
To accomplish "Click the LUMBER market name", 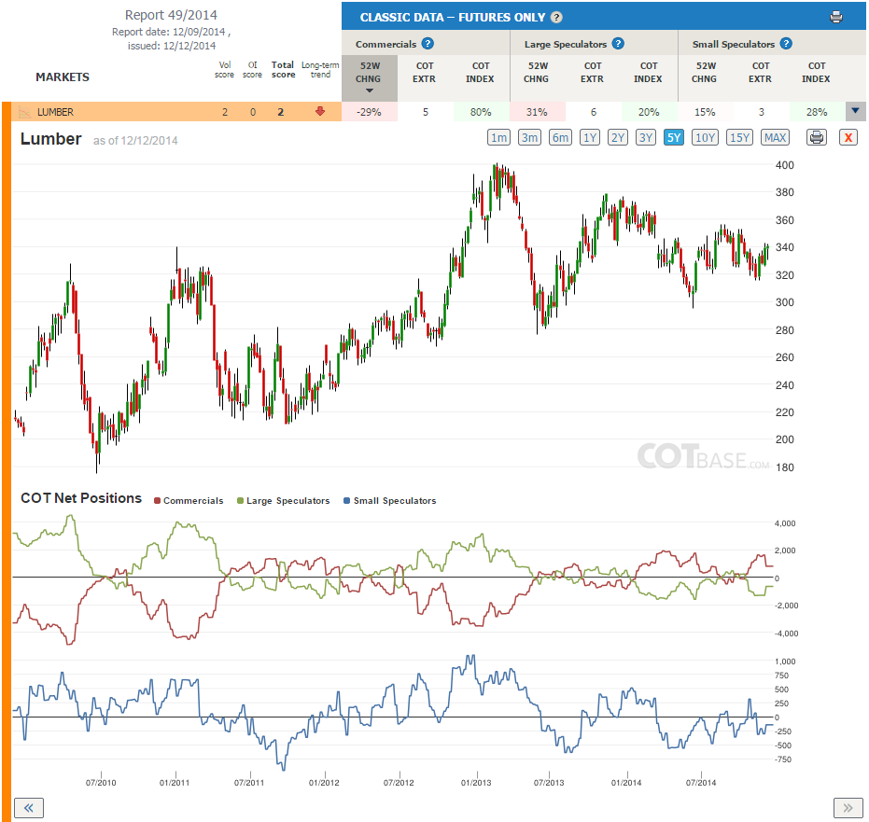I will click(x=55, y=113).
